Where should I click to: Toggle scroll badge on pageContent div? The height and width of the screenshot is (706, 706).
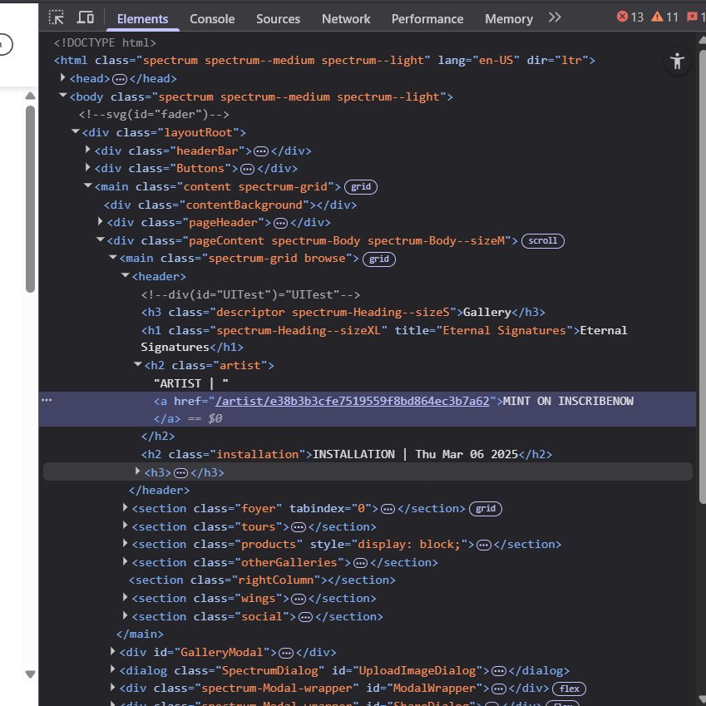pyautogui.click(x=542, y=241)
